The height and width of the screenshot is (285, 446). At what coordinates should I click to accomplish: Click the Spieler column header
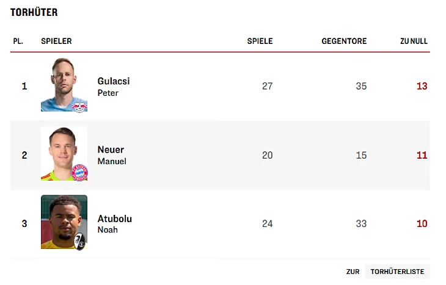coord(56,41)
